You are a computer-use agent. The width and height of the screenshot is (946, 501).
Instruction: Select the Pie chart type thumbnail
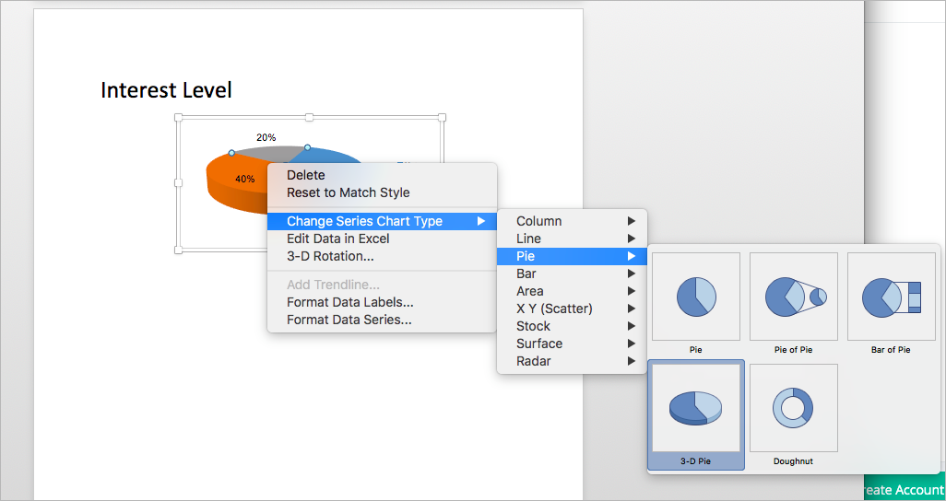[696, 297]
